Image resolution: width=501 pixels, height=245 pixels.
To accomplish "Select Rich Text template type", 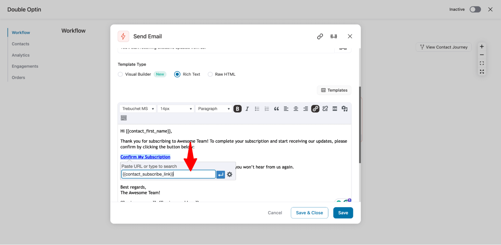I will [x=177, y=74].
